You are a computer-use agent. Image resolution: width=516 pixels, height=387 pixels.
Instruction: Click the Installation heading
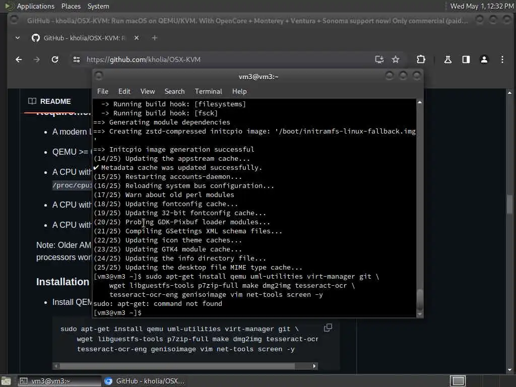pyautogui.click(x=62, y=282)
